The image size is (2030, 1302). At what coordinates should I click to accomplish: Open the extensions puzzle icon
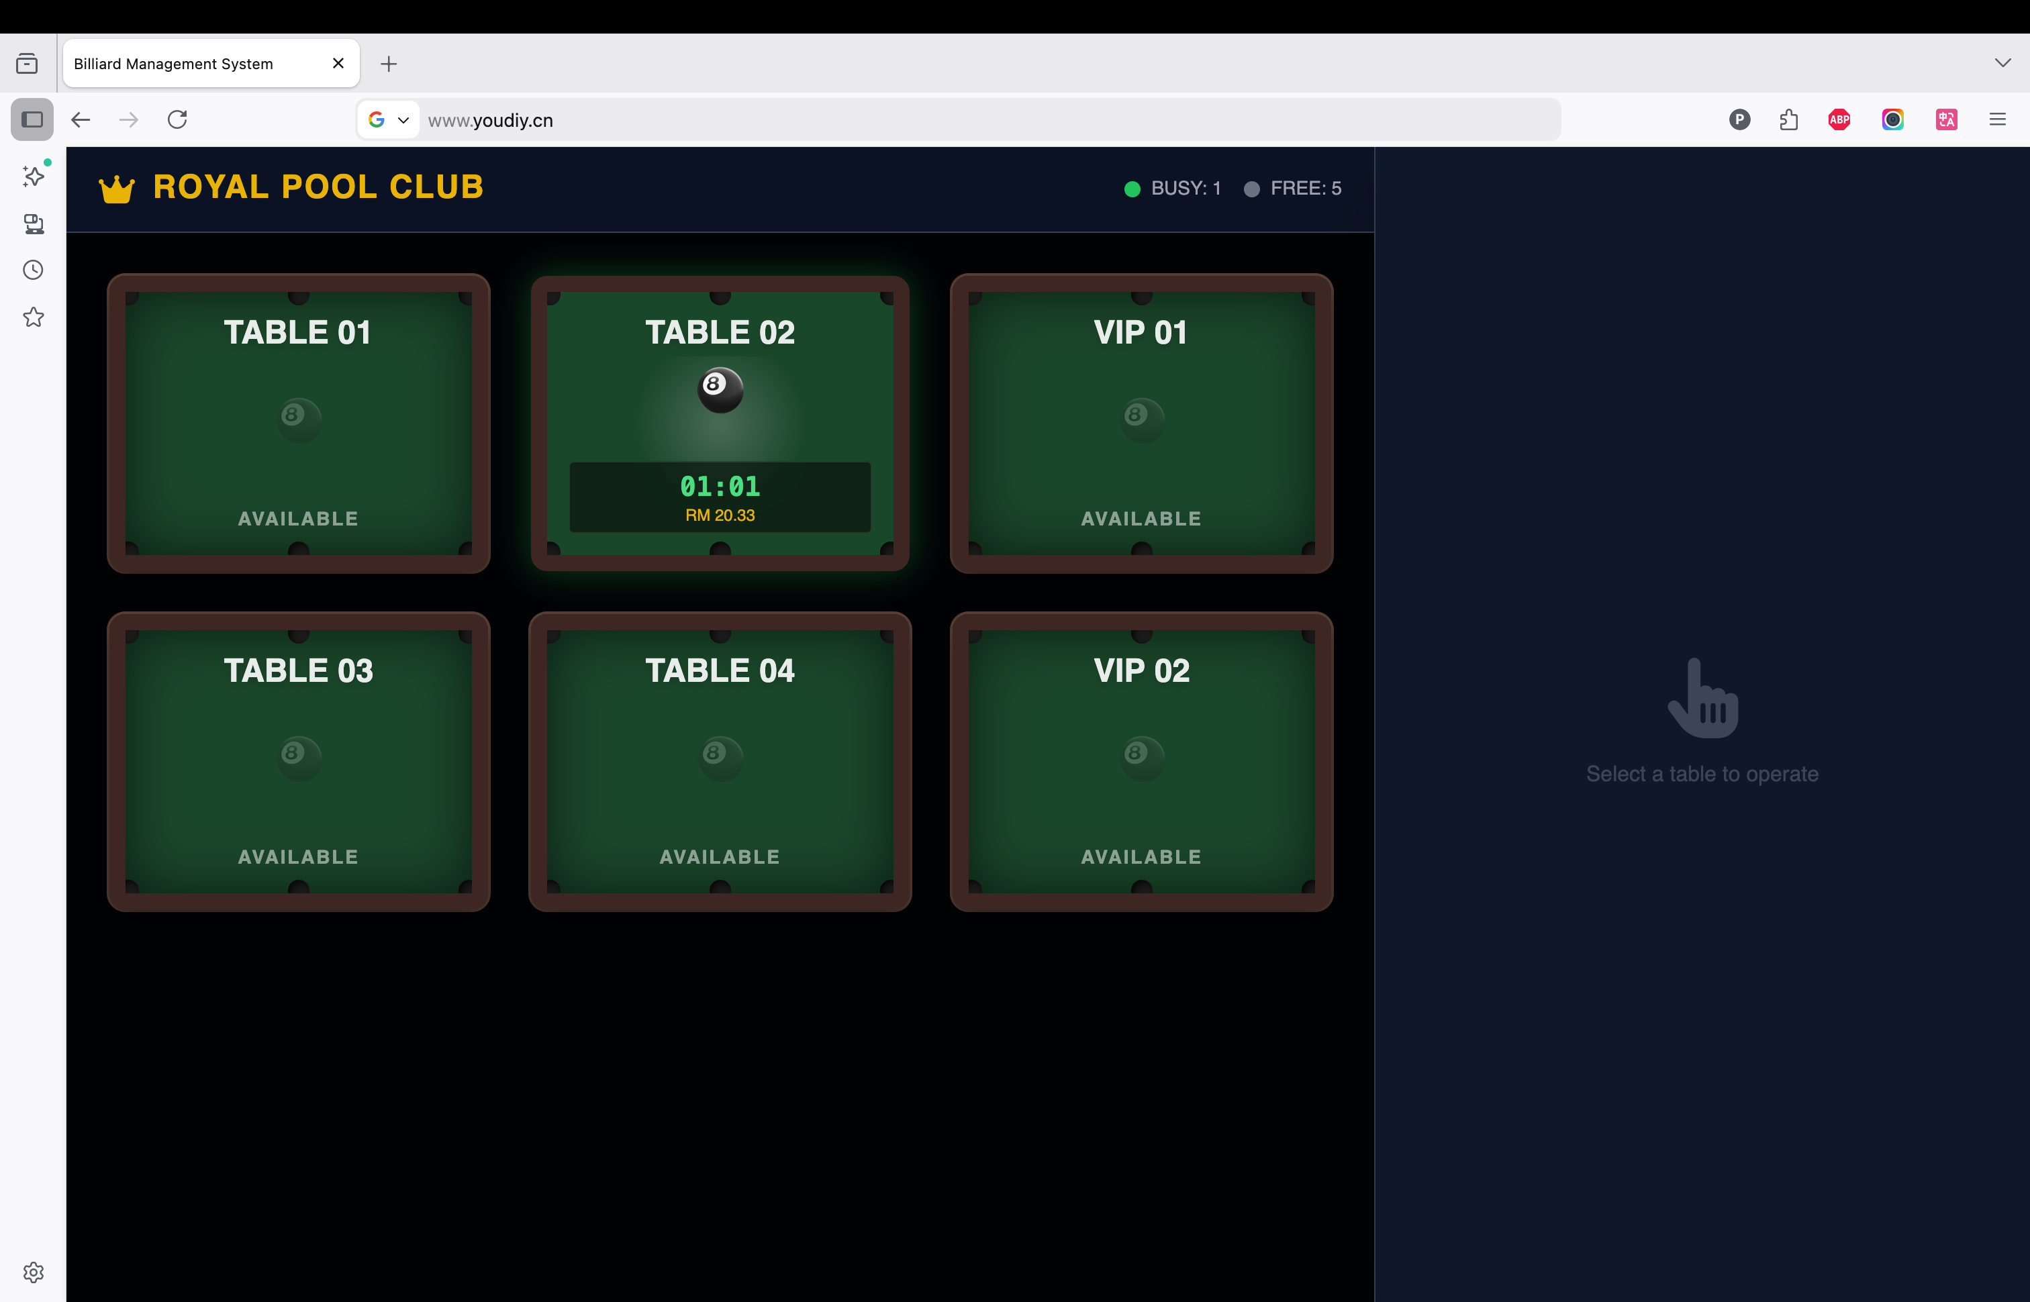coord(1788,119)
